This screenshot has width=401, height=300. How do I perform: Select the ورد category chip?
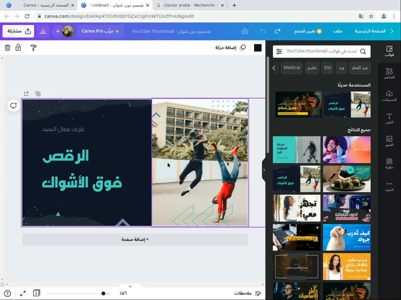click(x=341, y=68)
